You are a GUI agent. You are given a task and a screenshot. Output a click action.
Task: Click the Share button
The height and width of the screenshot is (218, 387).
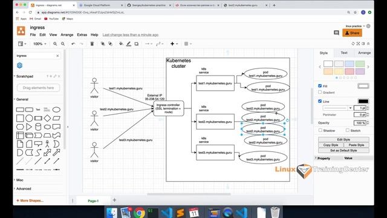tap(352, 33)
